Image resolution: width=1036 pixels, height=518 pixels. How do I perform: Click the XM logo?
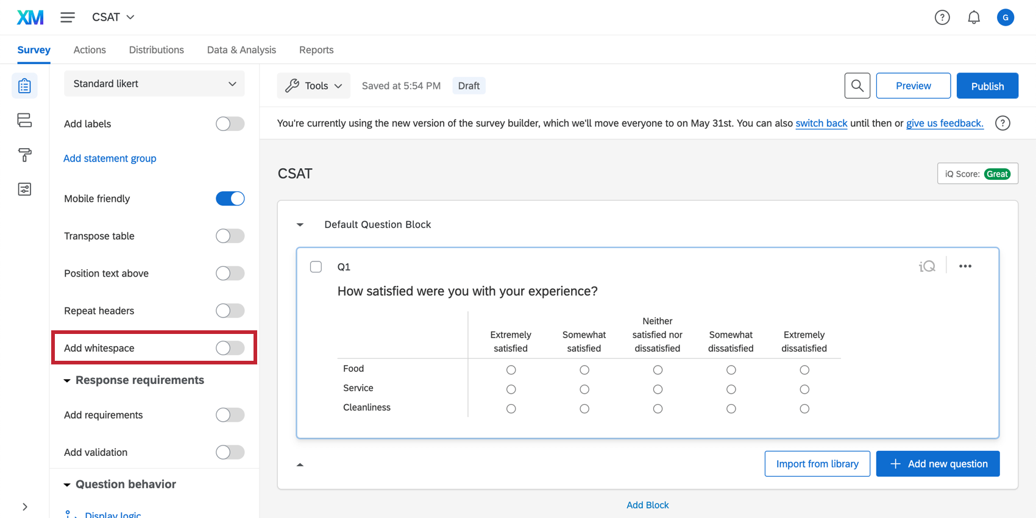pyautogui.click(x=30, y=18)
